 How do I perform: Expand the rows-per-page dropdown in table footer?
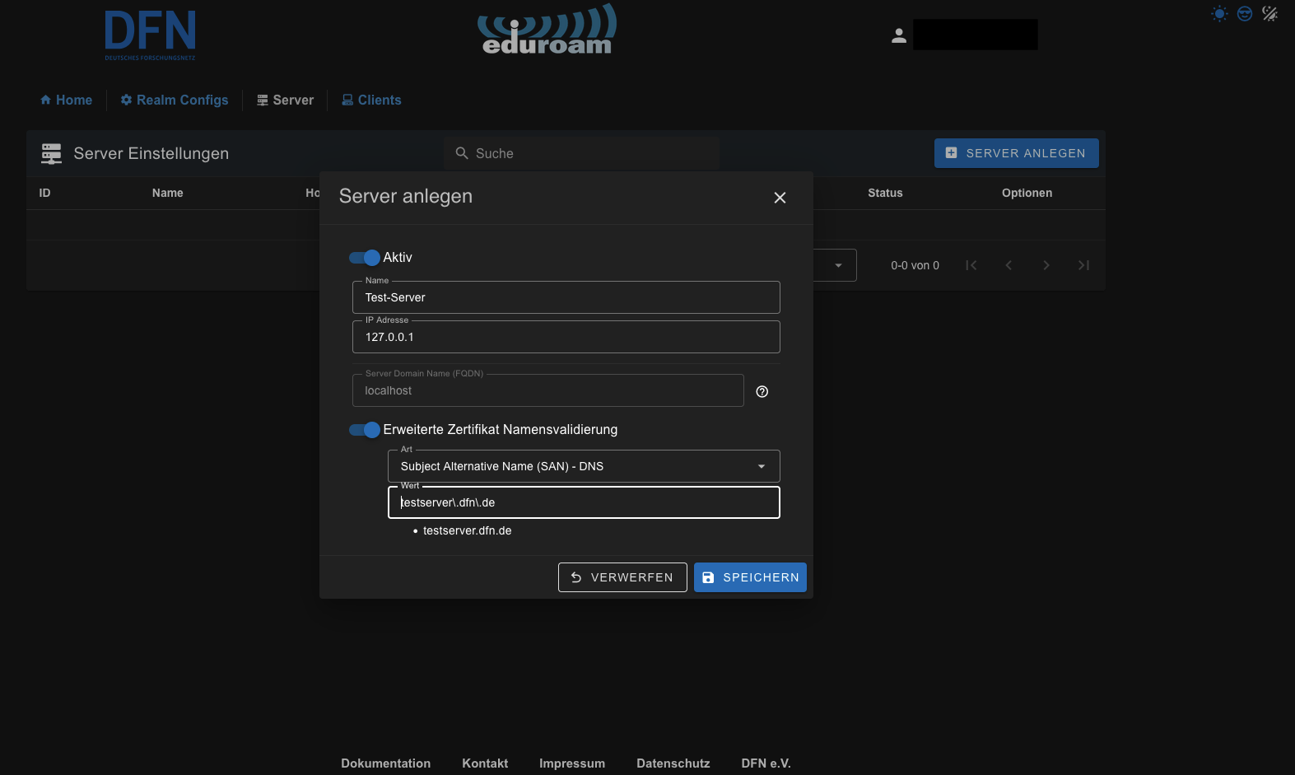coord(837,265)
